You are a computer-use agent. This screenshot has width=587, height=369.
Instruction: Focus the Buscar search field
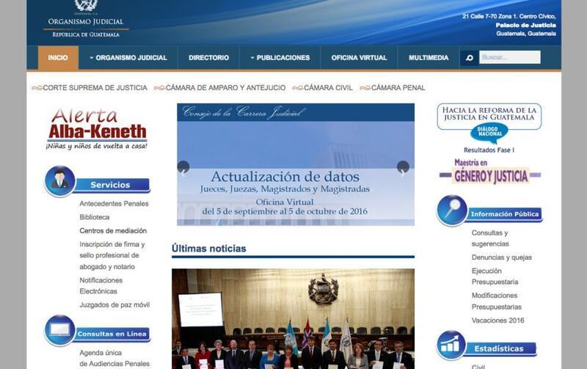509,57
